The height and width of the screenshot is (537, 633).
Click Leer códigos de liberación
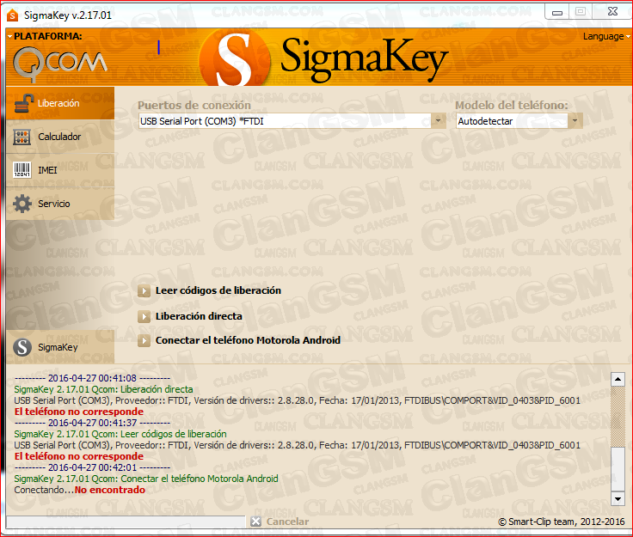[x=218, y=290]
